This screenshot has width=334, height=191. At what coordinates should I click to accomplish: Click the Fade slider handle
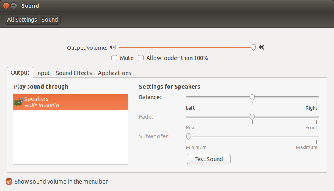[x=252, y=116]
